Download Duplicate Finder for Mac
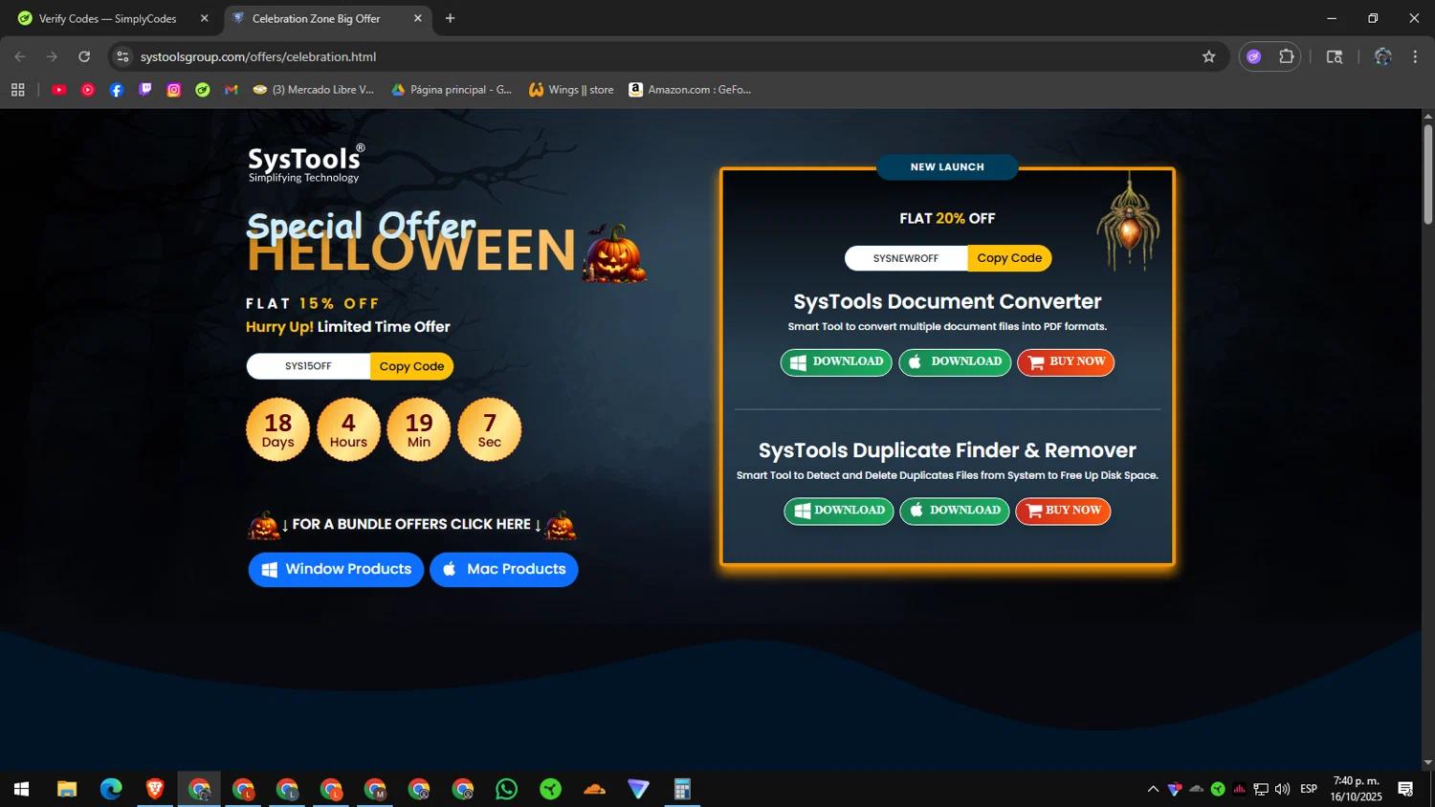1435x807 pixels. [955, 511]
